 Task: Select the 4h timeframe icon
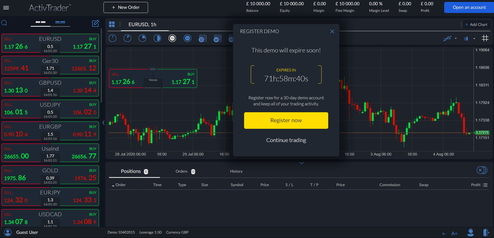click(187, 38)
